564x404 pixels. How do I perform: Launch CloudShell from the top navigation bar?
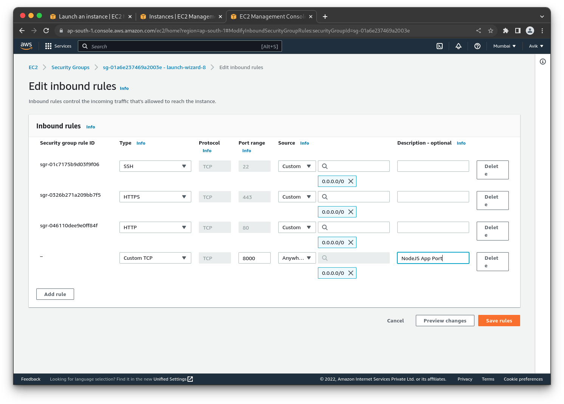point(439,46)
